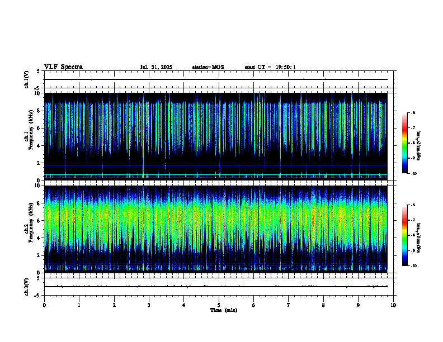Click inside the ch.2 spectrogram panel
443x342 pixels.
(216, 229)
